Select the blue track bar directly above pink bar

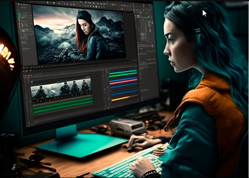tap(123, 79)
